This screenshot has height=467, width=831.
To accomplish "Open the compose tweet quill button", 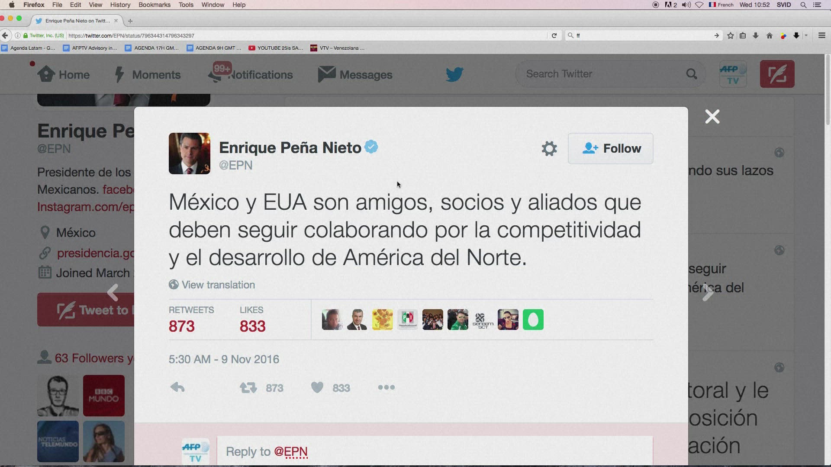I will 777,74.
